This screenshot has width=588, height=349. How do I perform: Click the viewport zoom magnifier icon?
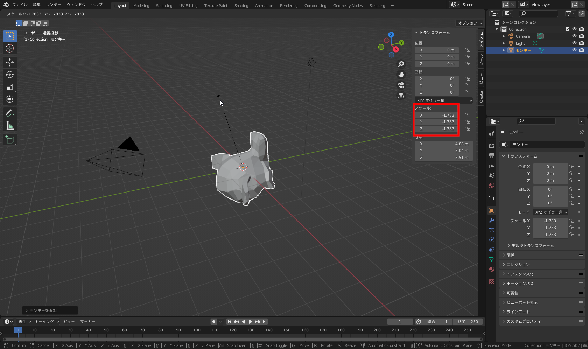401,64
